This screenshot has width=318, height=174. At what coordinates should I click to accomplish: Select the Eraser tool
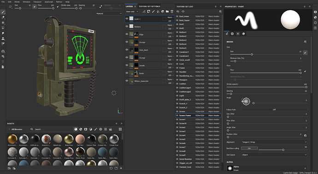(3, 17)
